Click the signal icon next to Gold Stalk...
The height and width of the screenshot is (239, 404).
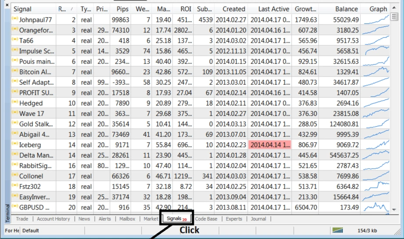tap(15, 123)
